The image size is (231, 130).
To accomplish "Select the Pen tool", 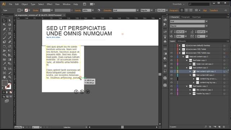I will tap(4, 29).
